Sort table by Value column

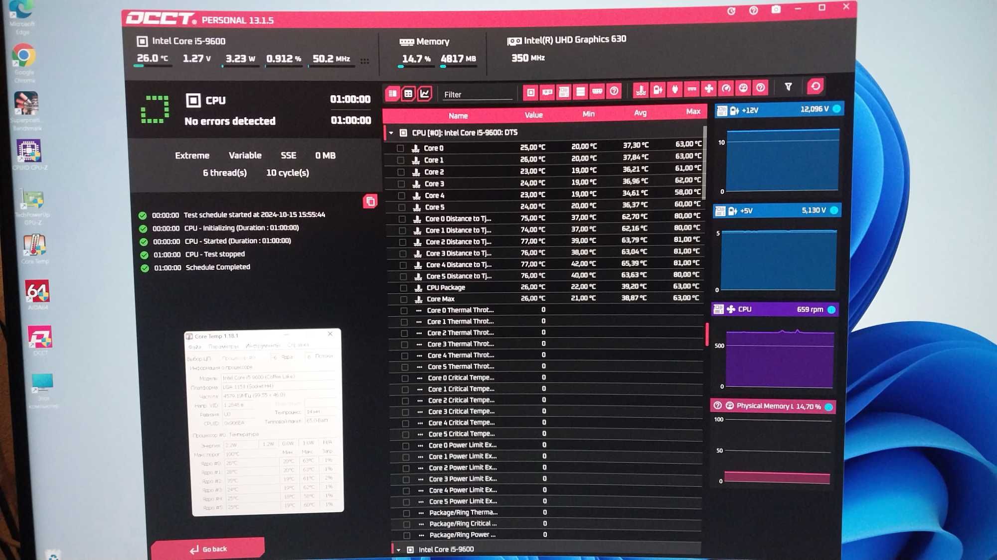pos(533,115)
